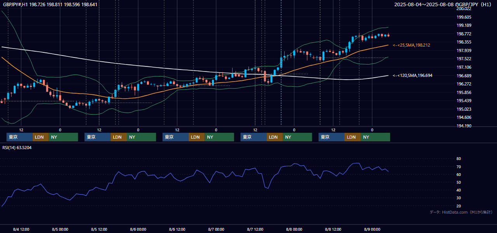Click the RSI 60 level label
This screenshot has height=233, width=497.
458,174
